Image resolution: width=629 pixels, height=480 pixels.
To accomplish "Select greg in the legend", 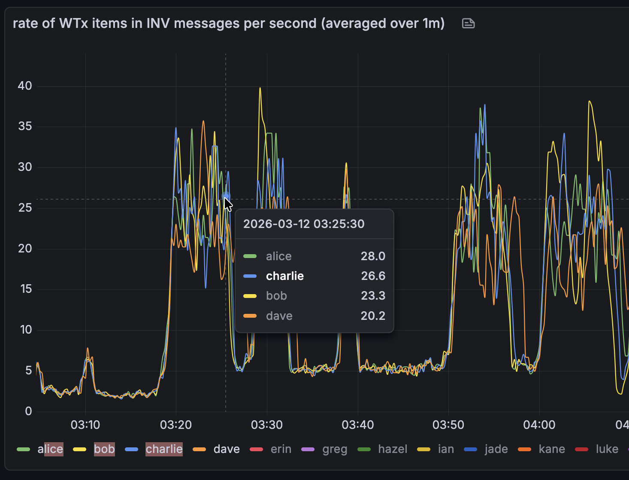I will point(335,449).
